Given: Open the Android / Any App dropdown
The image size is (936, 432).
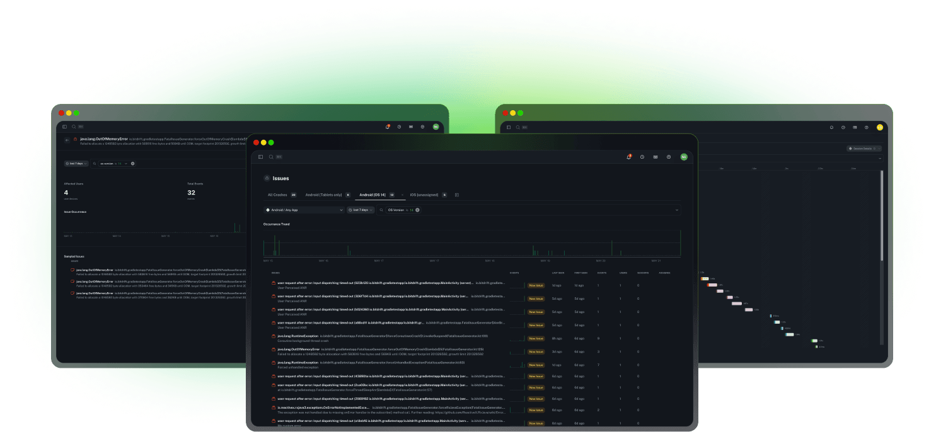Looking at the screenshot, I should (x=304, y=210).
